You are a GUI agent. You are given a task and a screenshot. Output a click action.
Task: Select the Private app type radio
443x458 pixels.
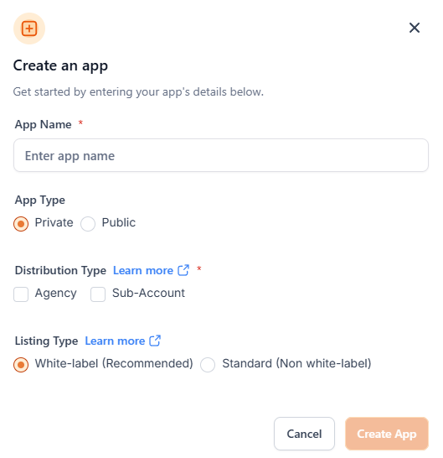click(21, 224)
